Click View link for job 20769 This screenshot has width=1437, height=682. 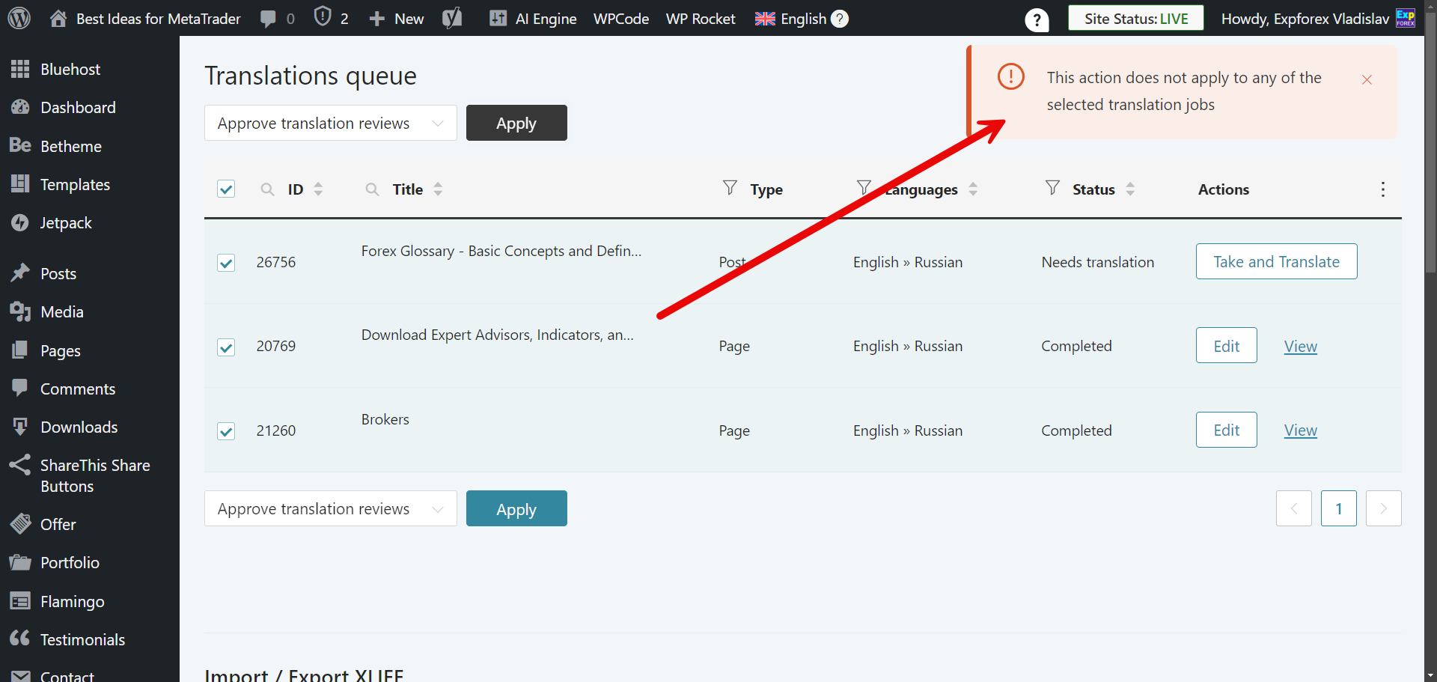[x=1300, y=347]
